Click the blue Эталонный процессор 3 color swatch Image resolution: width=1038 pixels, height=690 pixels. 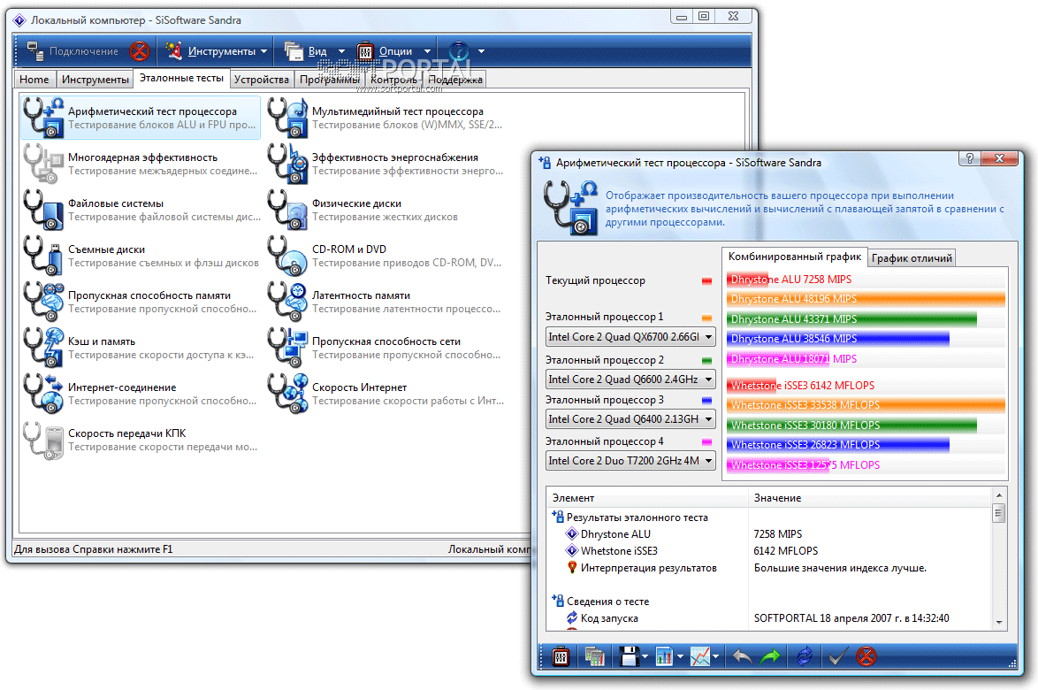[706, 401]
